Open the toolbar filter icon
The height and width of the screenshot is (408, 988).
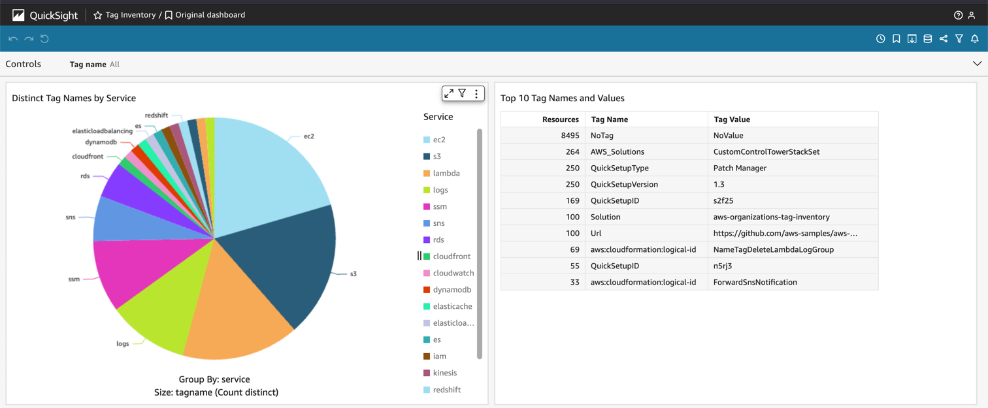pos(959,39)
